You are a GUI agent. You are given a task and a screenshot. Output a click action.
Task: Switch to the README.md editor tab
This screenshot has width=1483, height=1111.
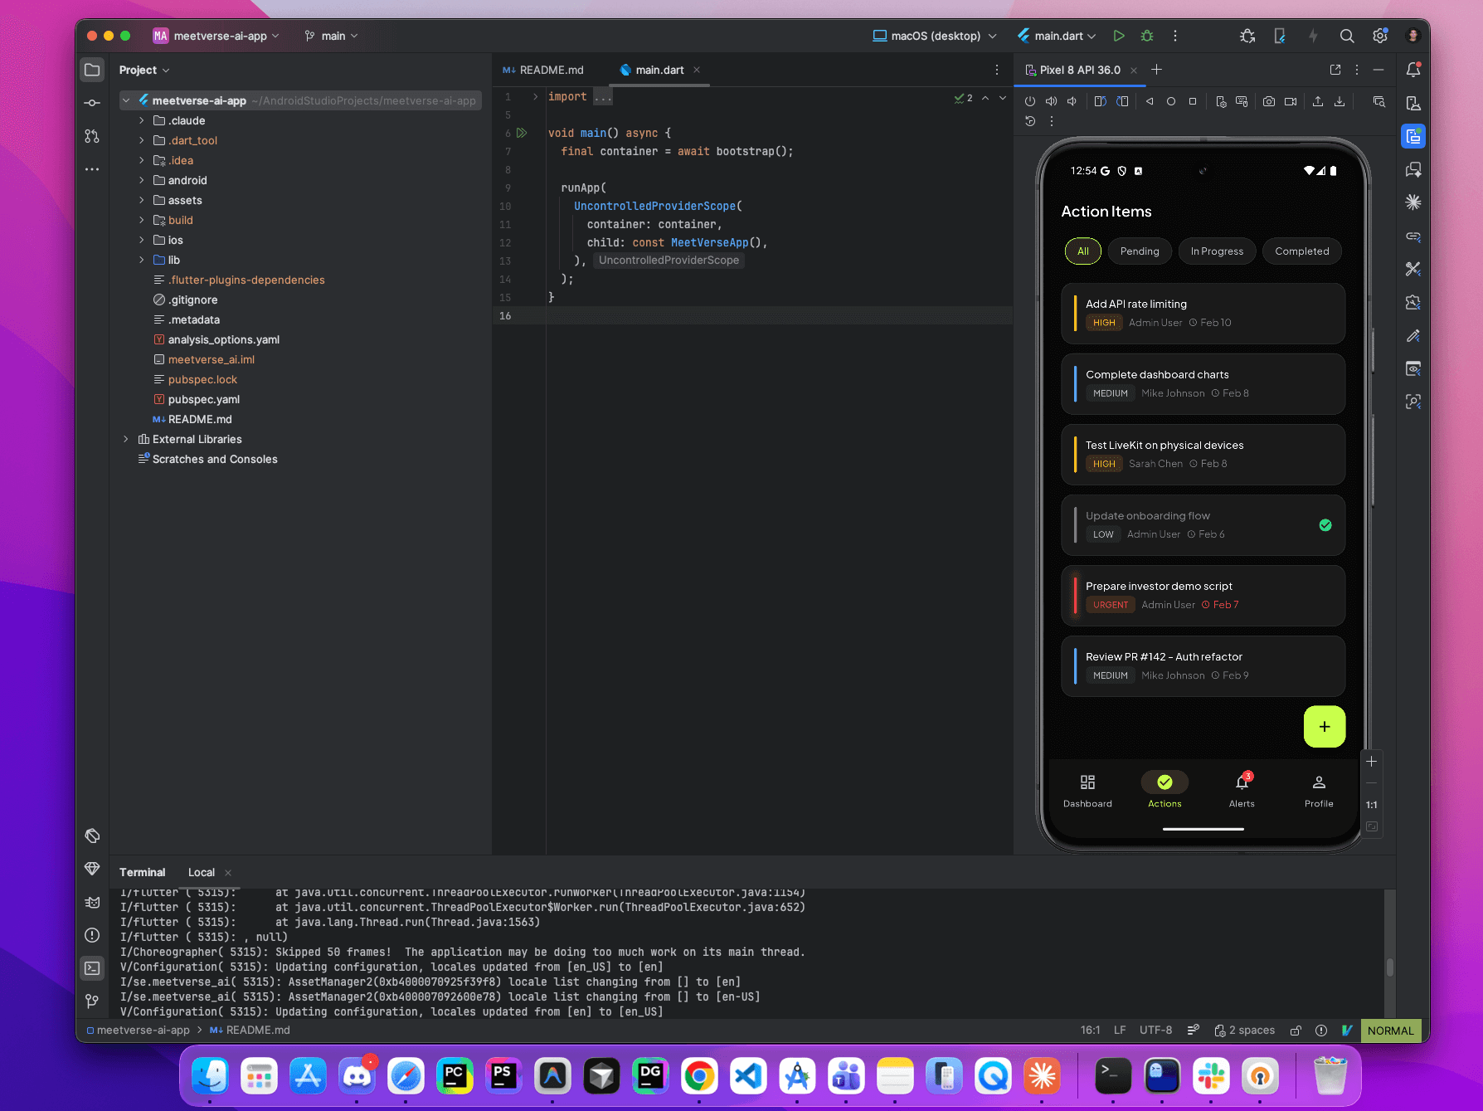click(551, 70)
